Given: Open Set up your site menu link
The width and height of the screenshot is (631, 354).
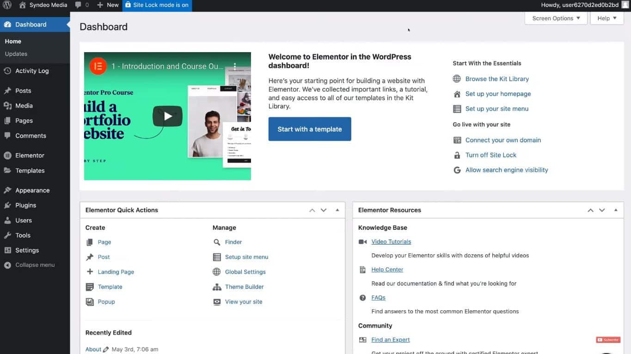Looking at the screenshot, I should click(x=497, y=109).
